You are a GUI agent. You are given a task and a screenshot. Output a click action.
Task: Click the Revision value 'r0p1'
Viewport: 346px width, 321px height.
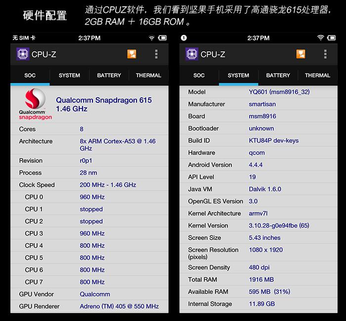(86, 160)
